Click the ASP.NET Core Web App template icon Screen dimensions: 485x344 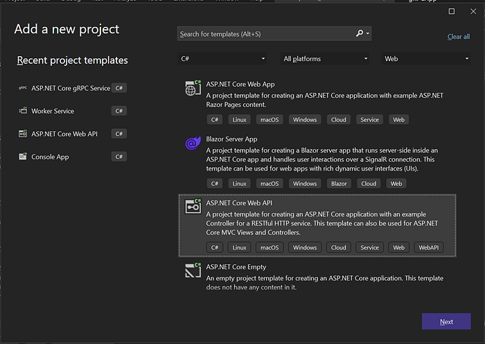click(193, 88)
